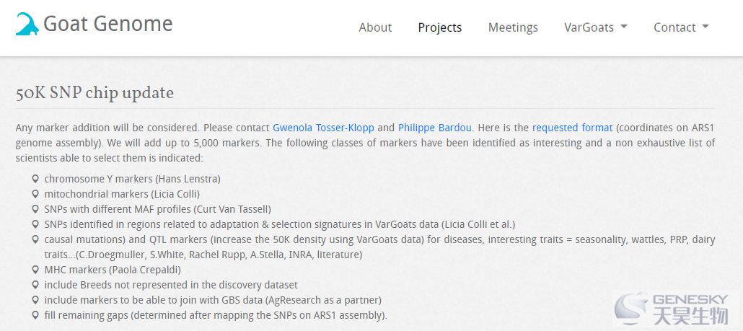Viewport: 743px width, 331px height.
Task: Open Philippe Bardou contact link
Action: tap(434, 128)
